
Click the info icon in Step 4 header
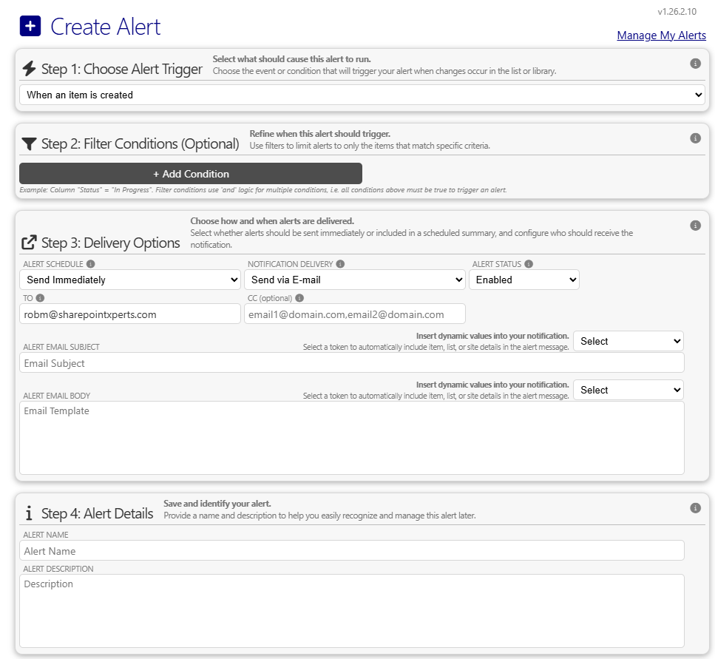[x=695, y=508]
